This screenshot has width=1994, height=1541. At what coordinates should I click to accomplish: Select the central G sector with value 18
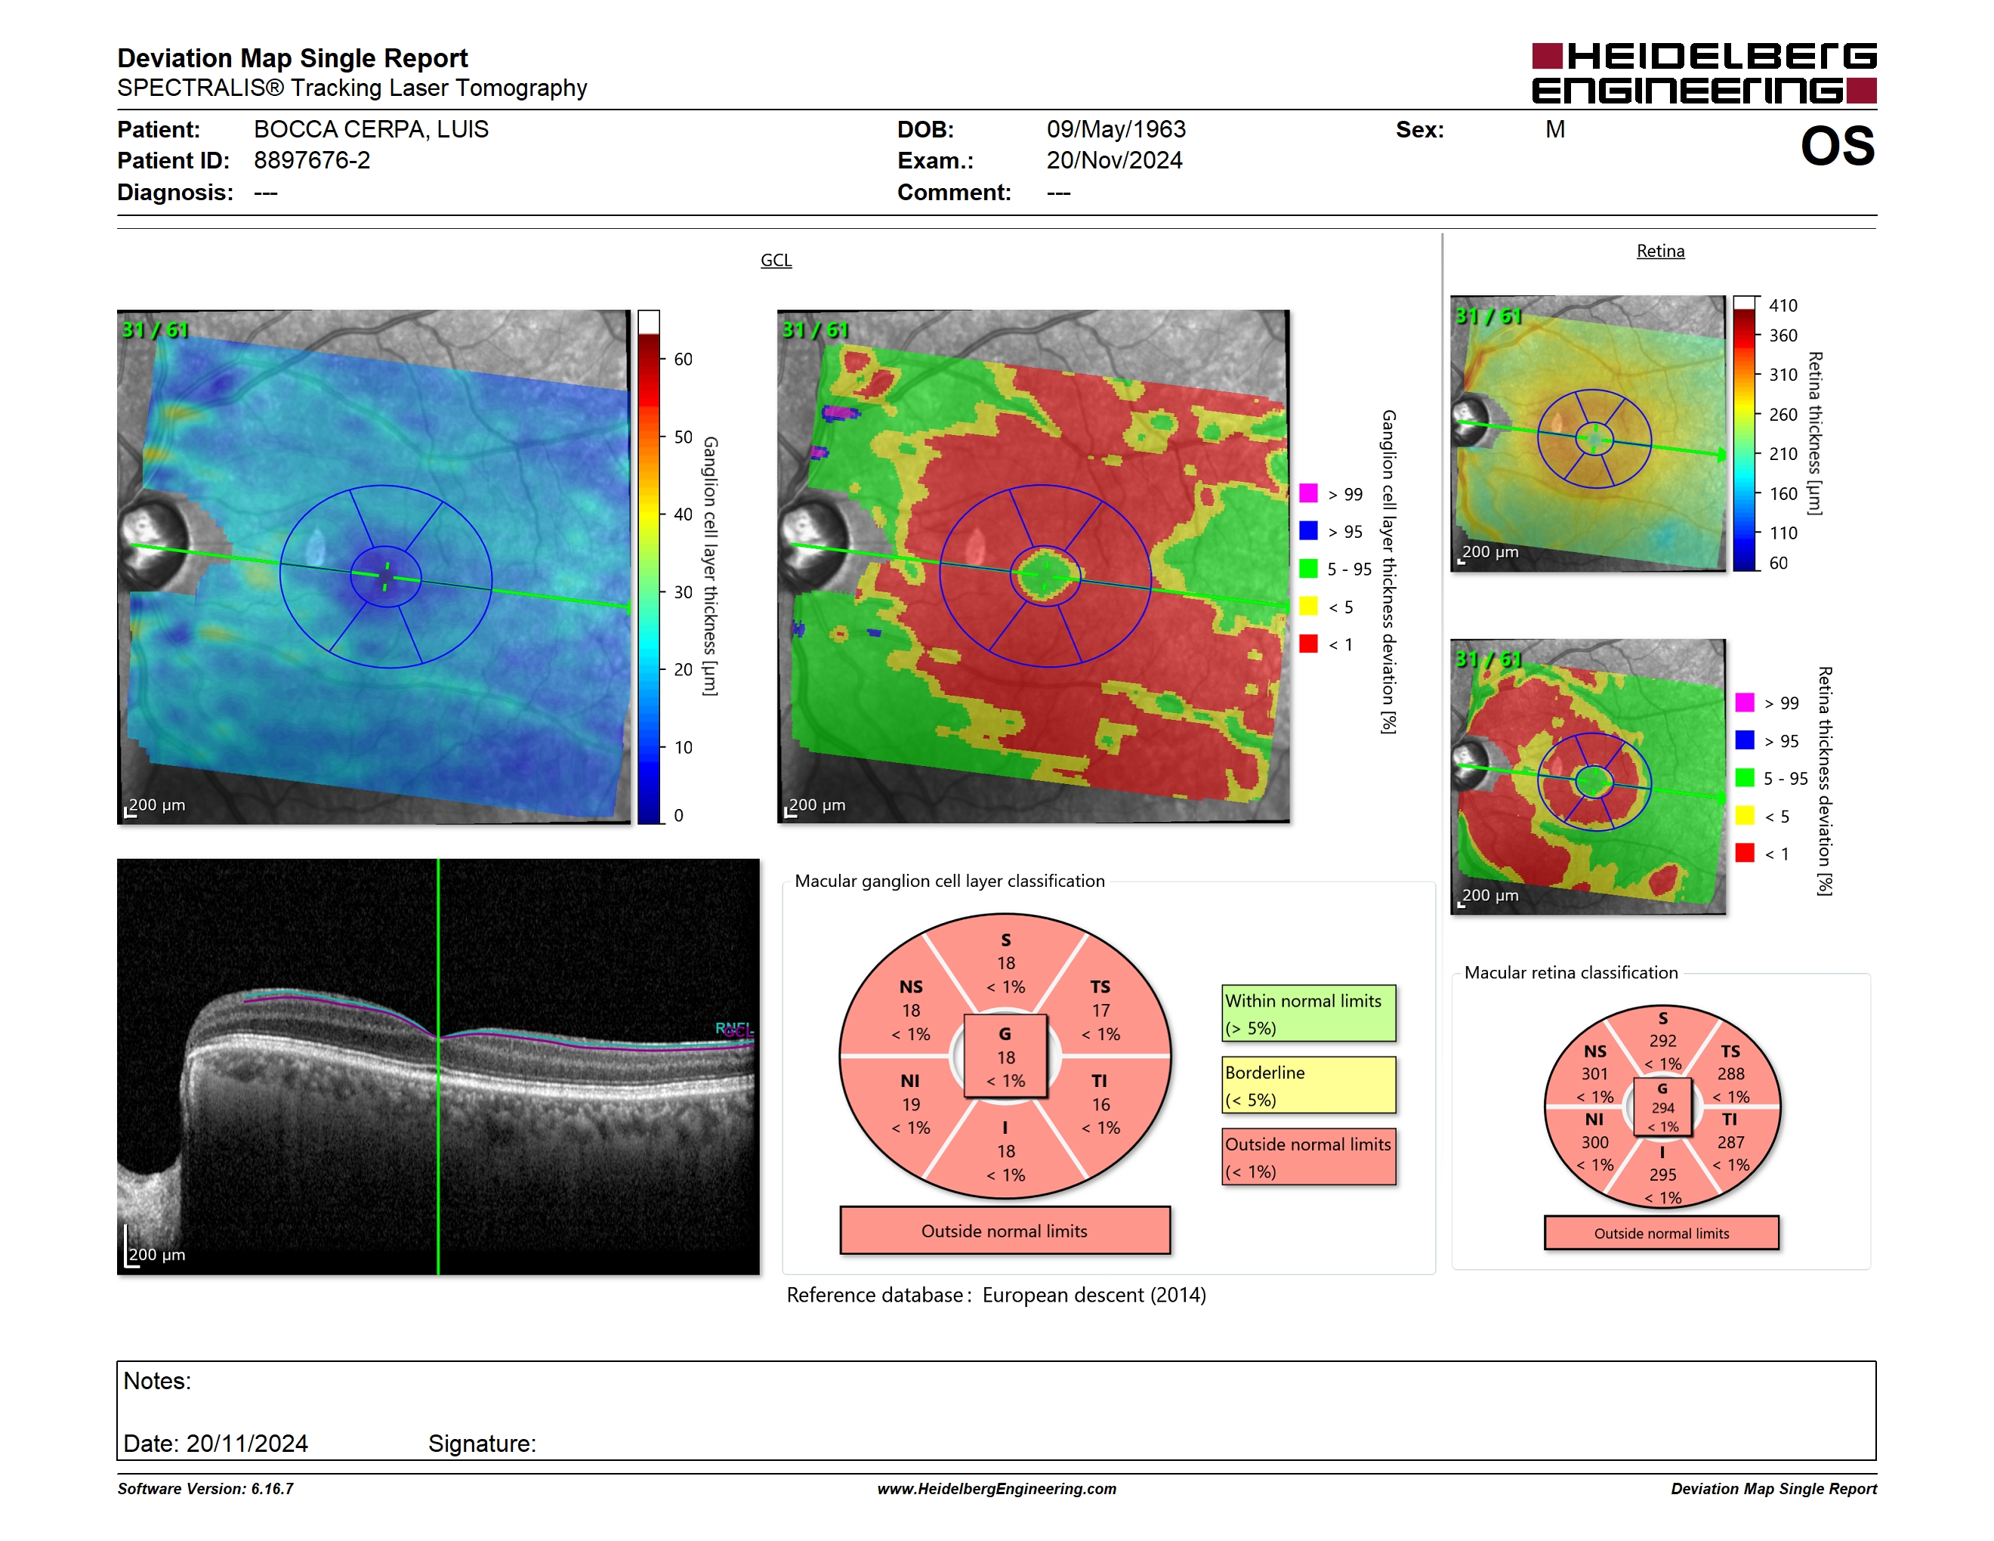pos(1005,1056)
